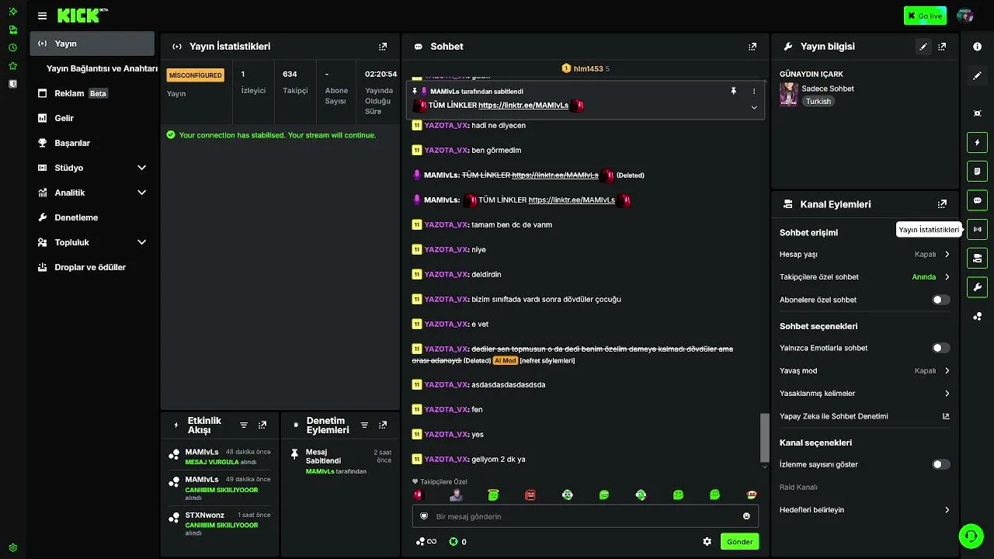Screen dimensions: 994x559
Task: Click the AI Mod badge
Action: (x=505, y=361)
